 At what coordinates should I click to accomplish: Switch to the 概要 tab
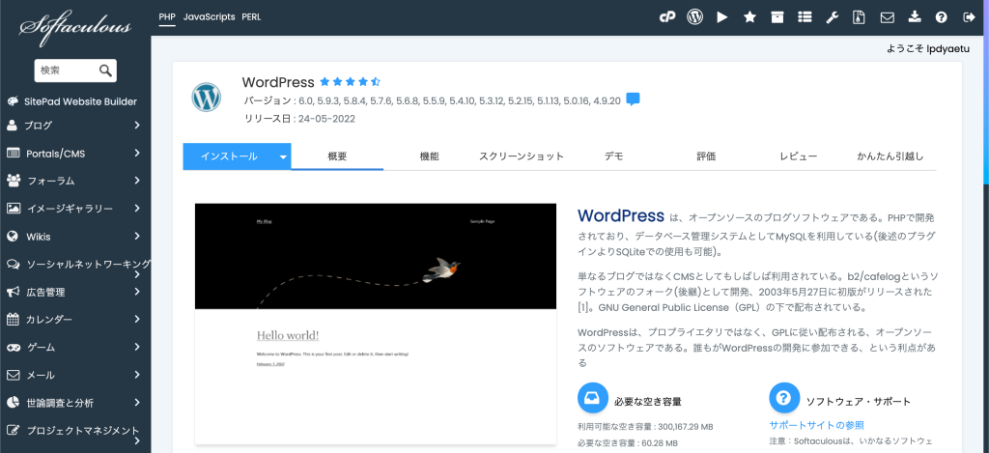tap(337, 156)
